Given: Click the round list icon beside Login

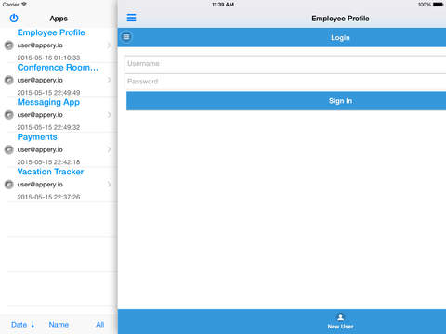Looking at the screenshot, I should (x=126, y=37).
